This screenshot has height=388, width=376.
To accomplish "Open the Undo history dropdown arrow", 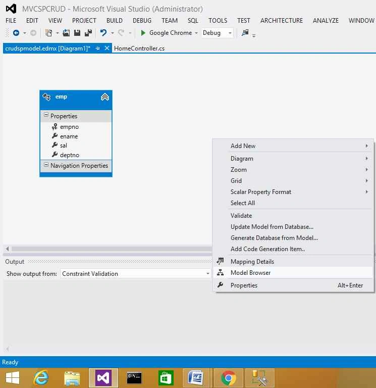I will (x=112, y=33).
